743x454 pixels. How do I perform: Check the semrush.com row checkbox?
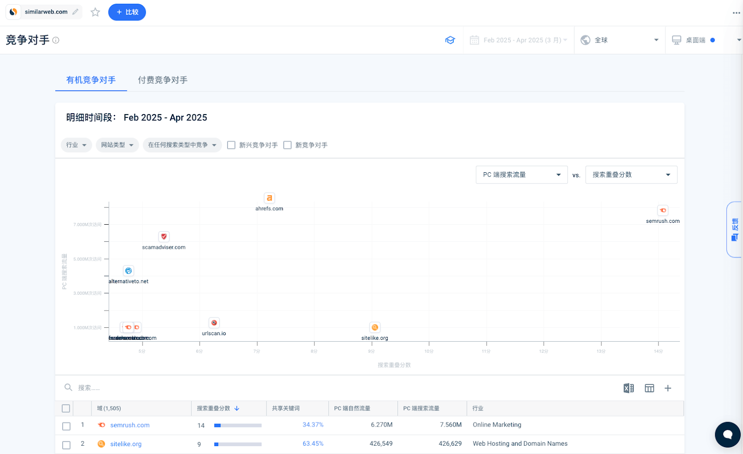[x=66, y=426]
